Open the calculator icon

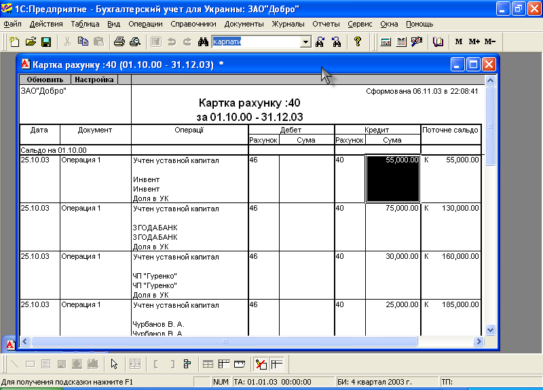pos(386,42)
